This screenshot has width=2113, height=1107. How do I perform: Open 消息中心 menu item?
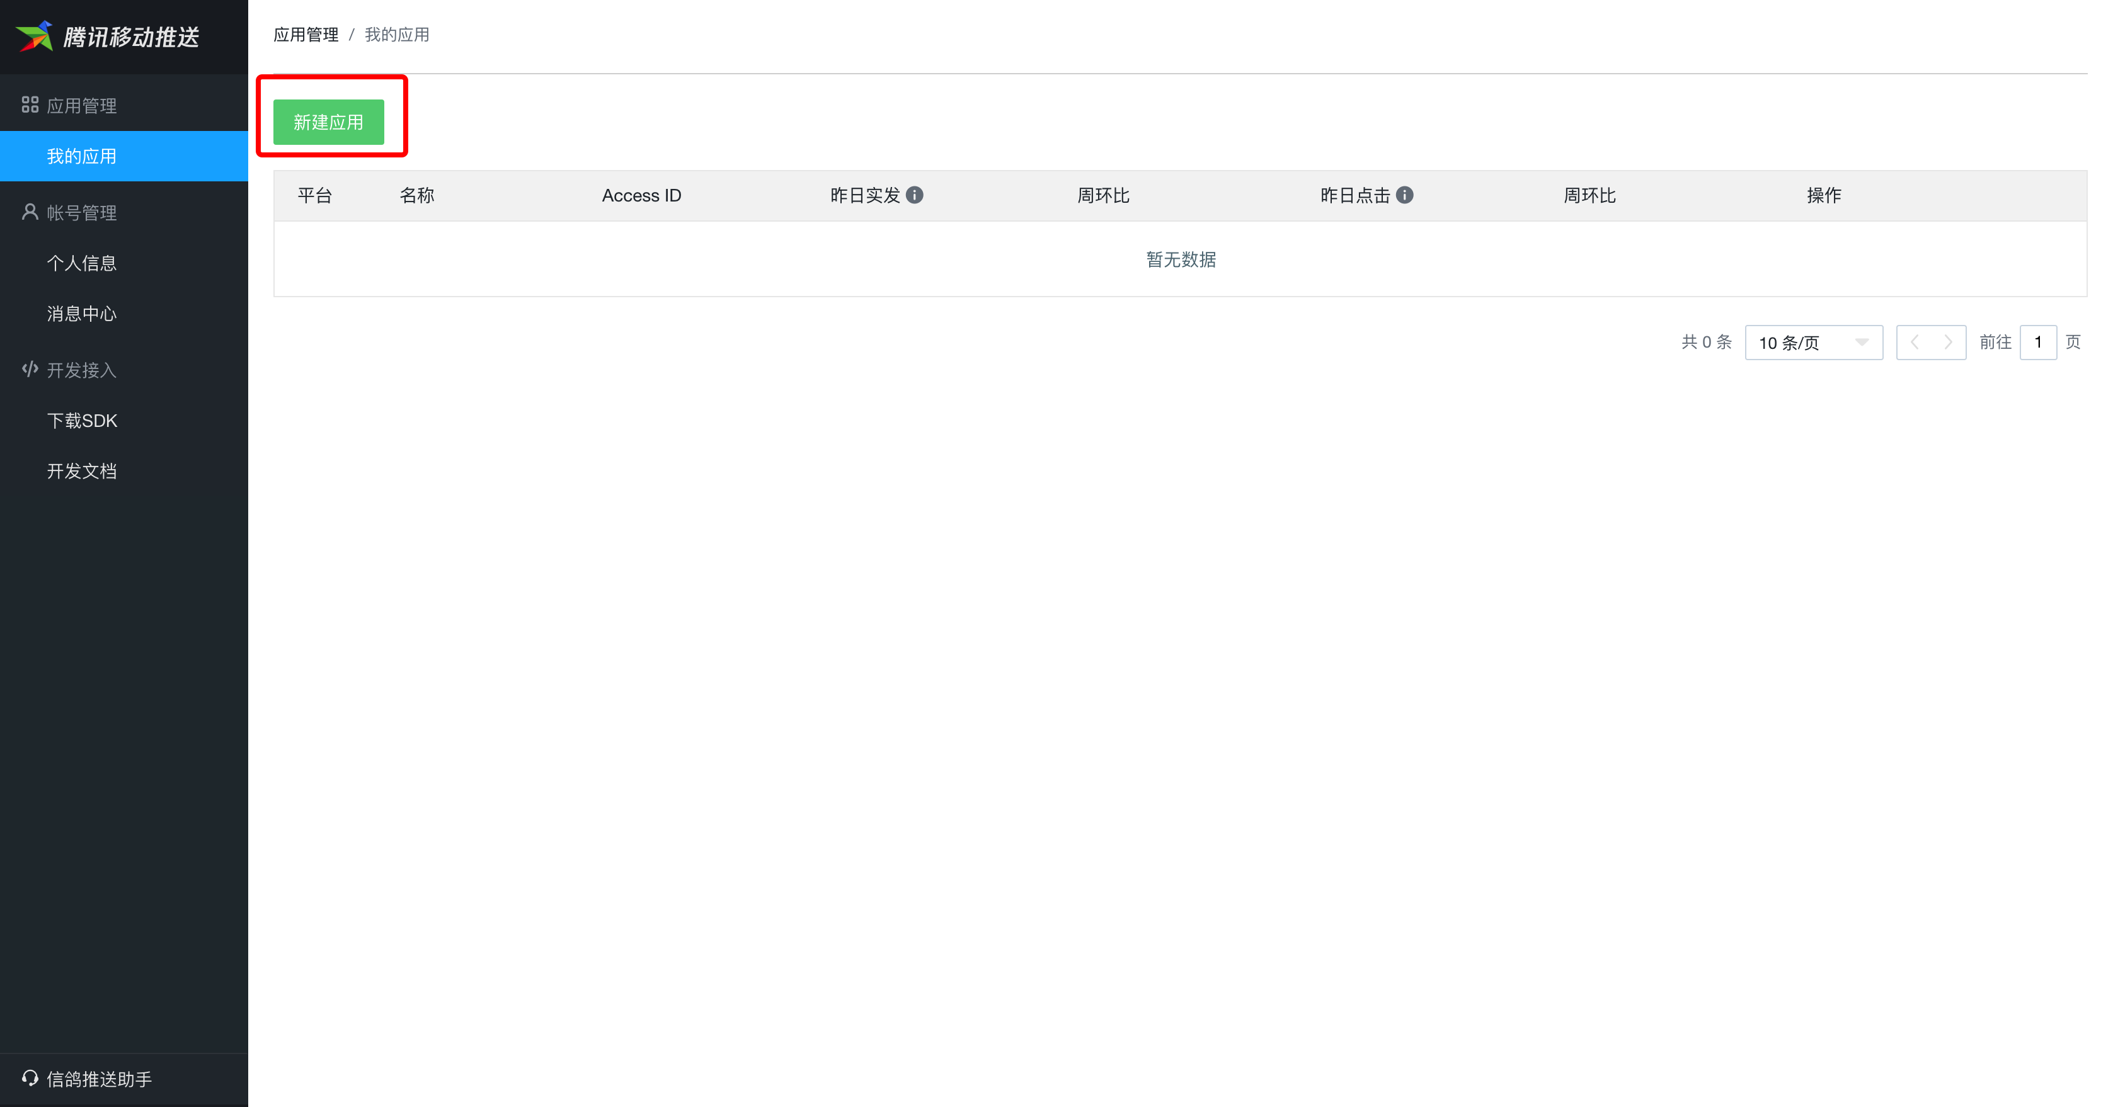pyautogui.click(x=82, y=314)
